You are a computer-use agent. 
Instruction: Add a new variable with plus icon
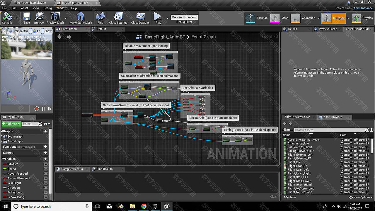[x=45, y=159]
